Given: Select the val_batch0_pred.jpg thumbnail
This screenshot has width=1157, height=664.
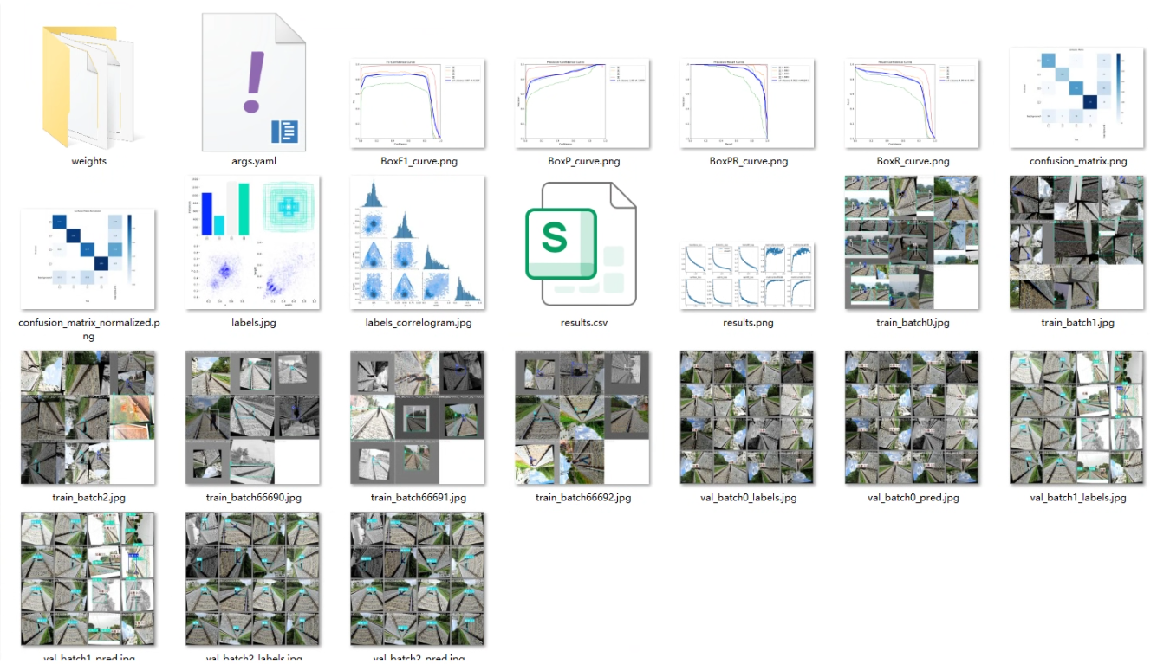Looking at the screenshot, I should pos(912,417).
